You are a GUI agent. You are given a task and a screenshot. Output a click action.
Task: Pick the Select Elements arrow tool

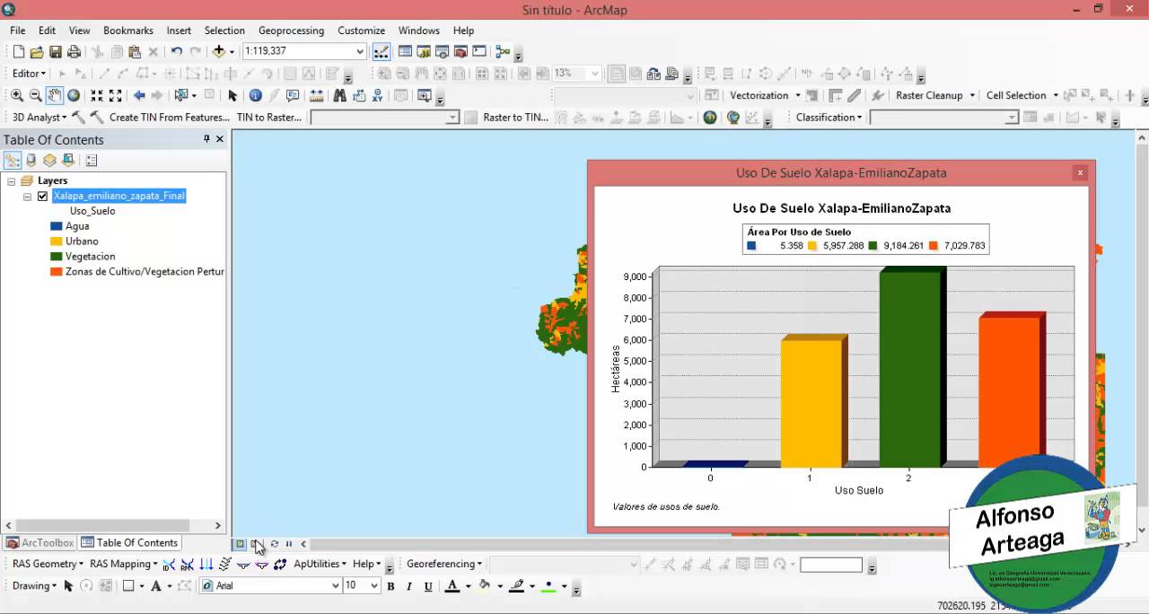(x=232, y=95)
